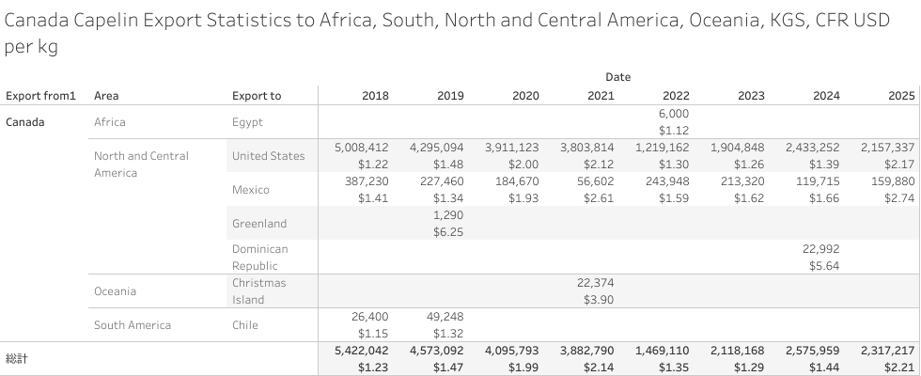
Task: Click the Mexico row label
Action: click(251, 190)
